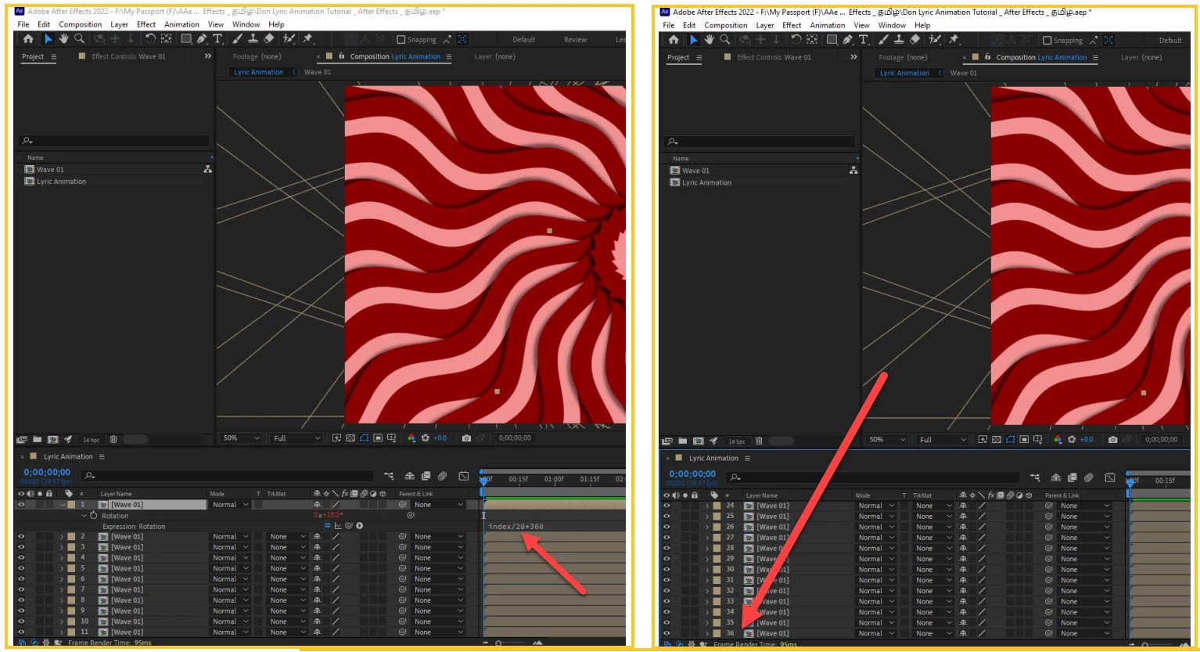Select the Zoom tool in left window
This screenshot has height=652, width=1200.
(x=79, y=38)
